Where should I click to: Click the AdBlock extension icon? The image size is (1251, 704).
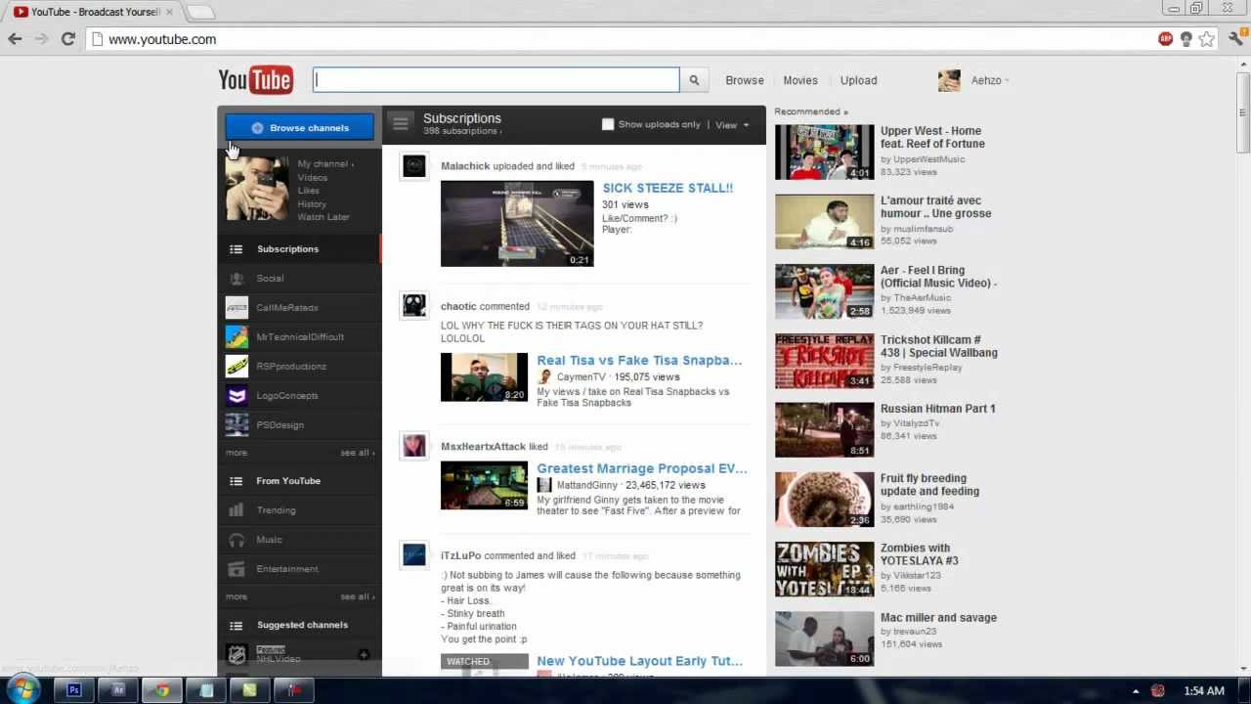tap(1165, 39)
